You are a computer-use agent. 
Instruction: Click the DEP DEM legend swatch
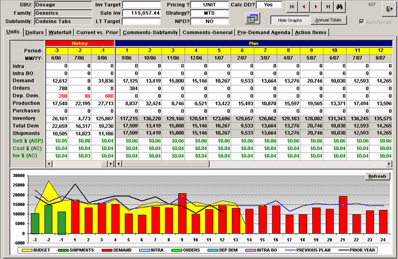point(213,250)
